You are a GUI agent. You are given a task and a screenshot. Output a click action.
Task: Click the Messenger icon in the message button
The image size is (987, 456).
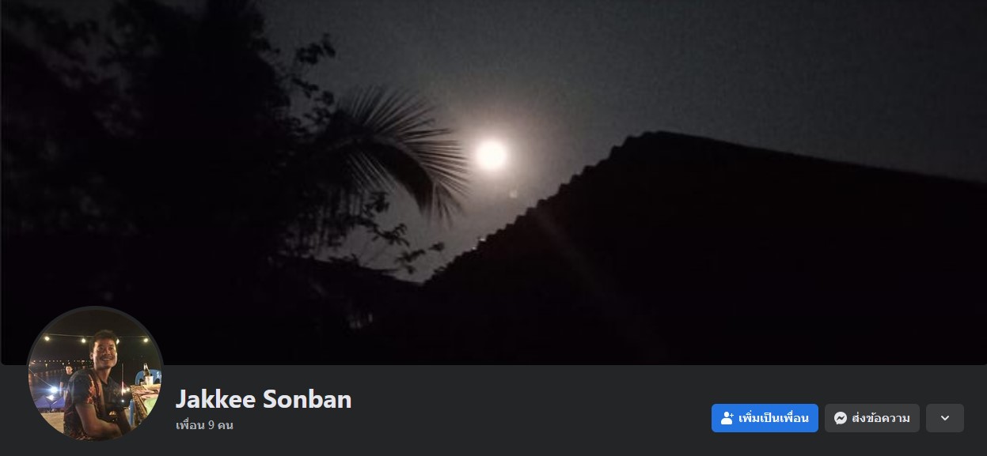pyautogui.click(x=841, y=418)
